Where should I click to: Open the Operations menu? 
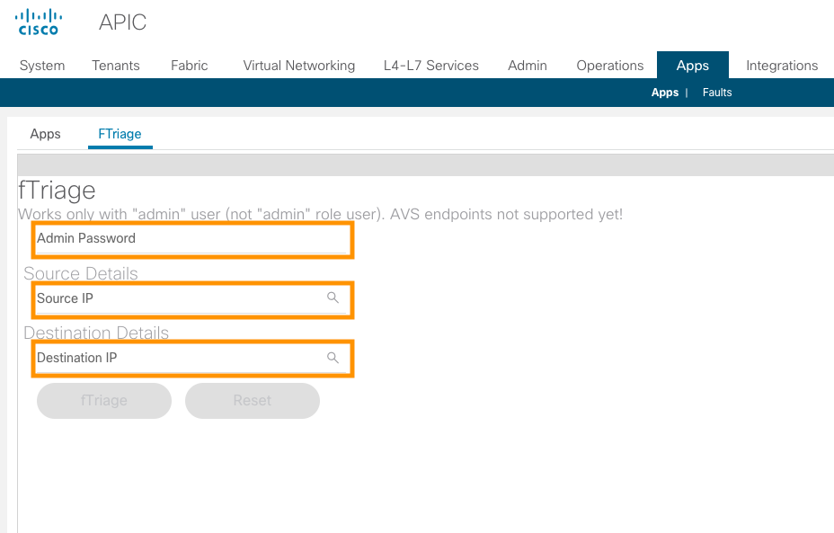(610, 66)
